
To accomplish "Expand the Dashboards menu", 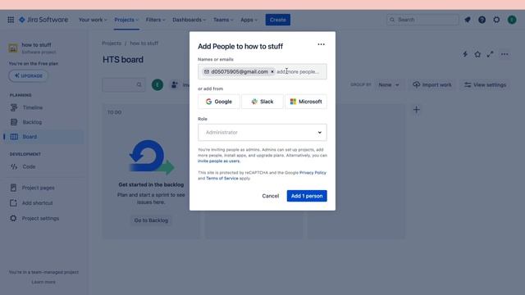I will coord(189,20).
